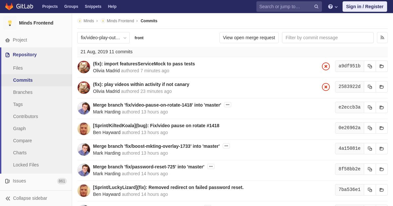The image size is (393, 206).
Task: View failed pipeline status for 2583922d commit
Action: pyautogui.click(x=326, y=87)
